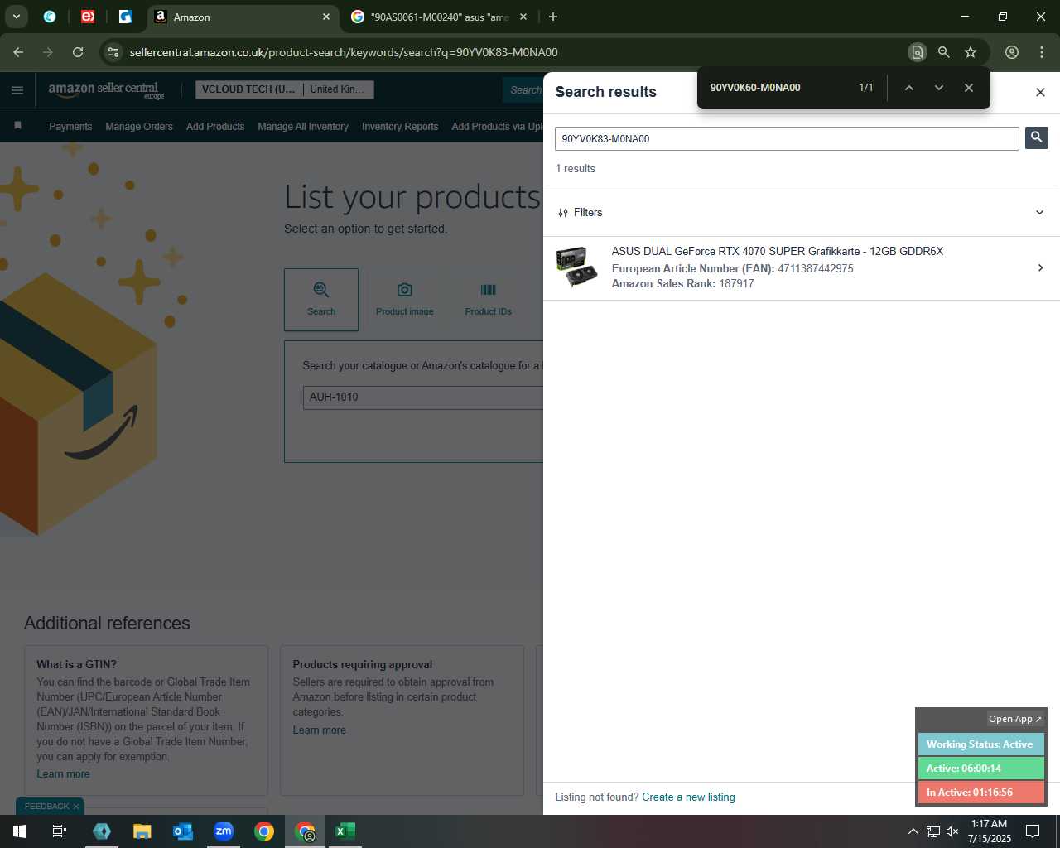This screenshot has height=848, width=1060.
Task: Close the Search results panel
Action: pos(1040,92)
